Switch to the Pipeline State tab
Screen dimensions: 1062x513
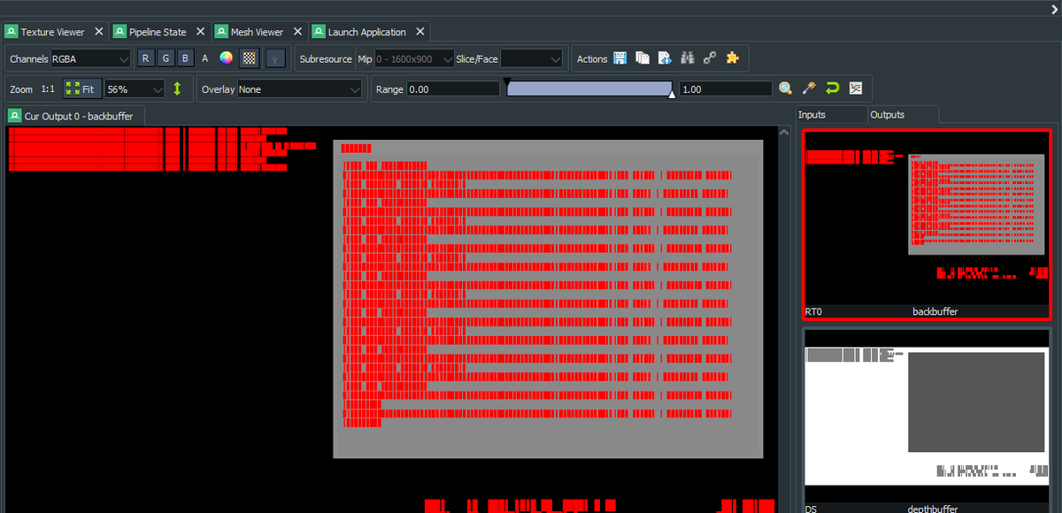pyautogui.click(x=158, y=32)
